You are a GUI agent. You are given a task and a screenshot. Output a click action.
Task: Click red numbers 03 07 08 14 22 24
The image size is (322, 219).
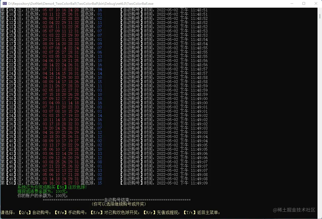pos(61,48)
